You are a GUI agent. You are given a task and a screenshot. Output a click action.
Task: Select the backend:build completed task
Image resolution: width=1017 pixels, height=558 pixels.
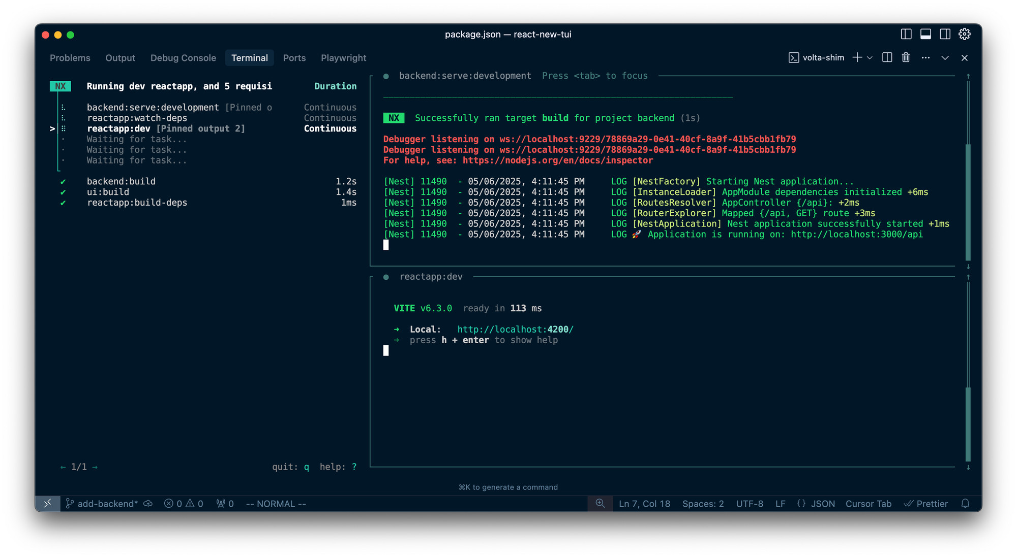click(x=208, y=181)
